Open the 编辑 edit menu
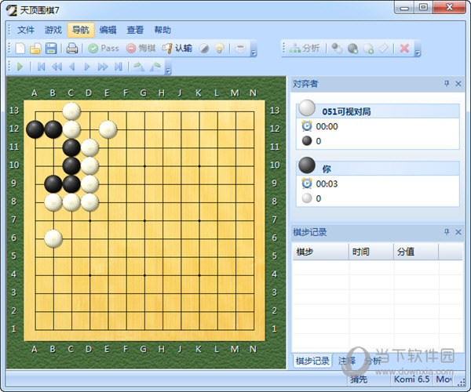Image resolution: width=471 pixels, height=392 pixels. [x=108, y=30]
